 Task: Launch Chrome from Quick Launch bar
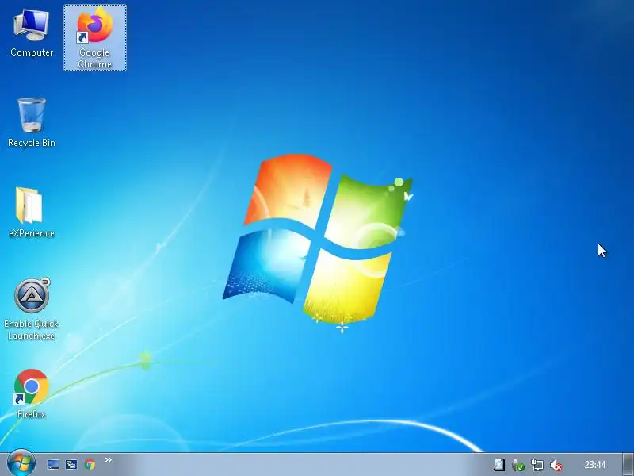(90, 464)
